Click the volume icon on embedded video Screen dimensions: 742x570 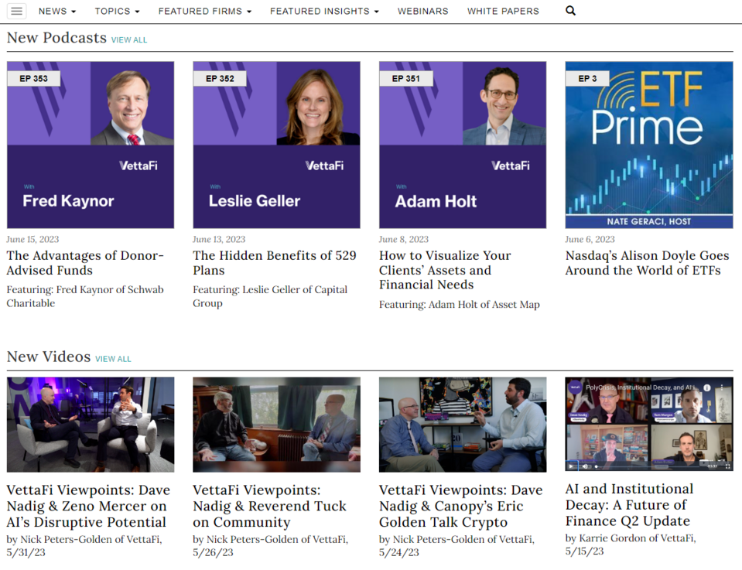coord(585,466)
